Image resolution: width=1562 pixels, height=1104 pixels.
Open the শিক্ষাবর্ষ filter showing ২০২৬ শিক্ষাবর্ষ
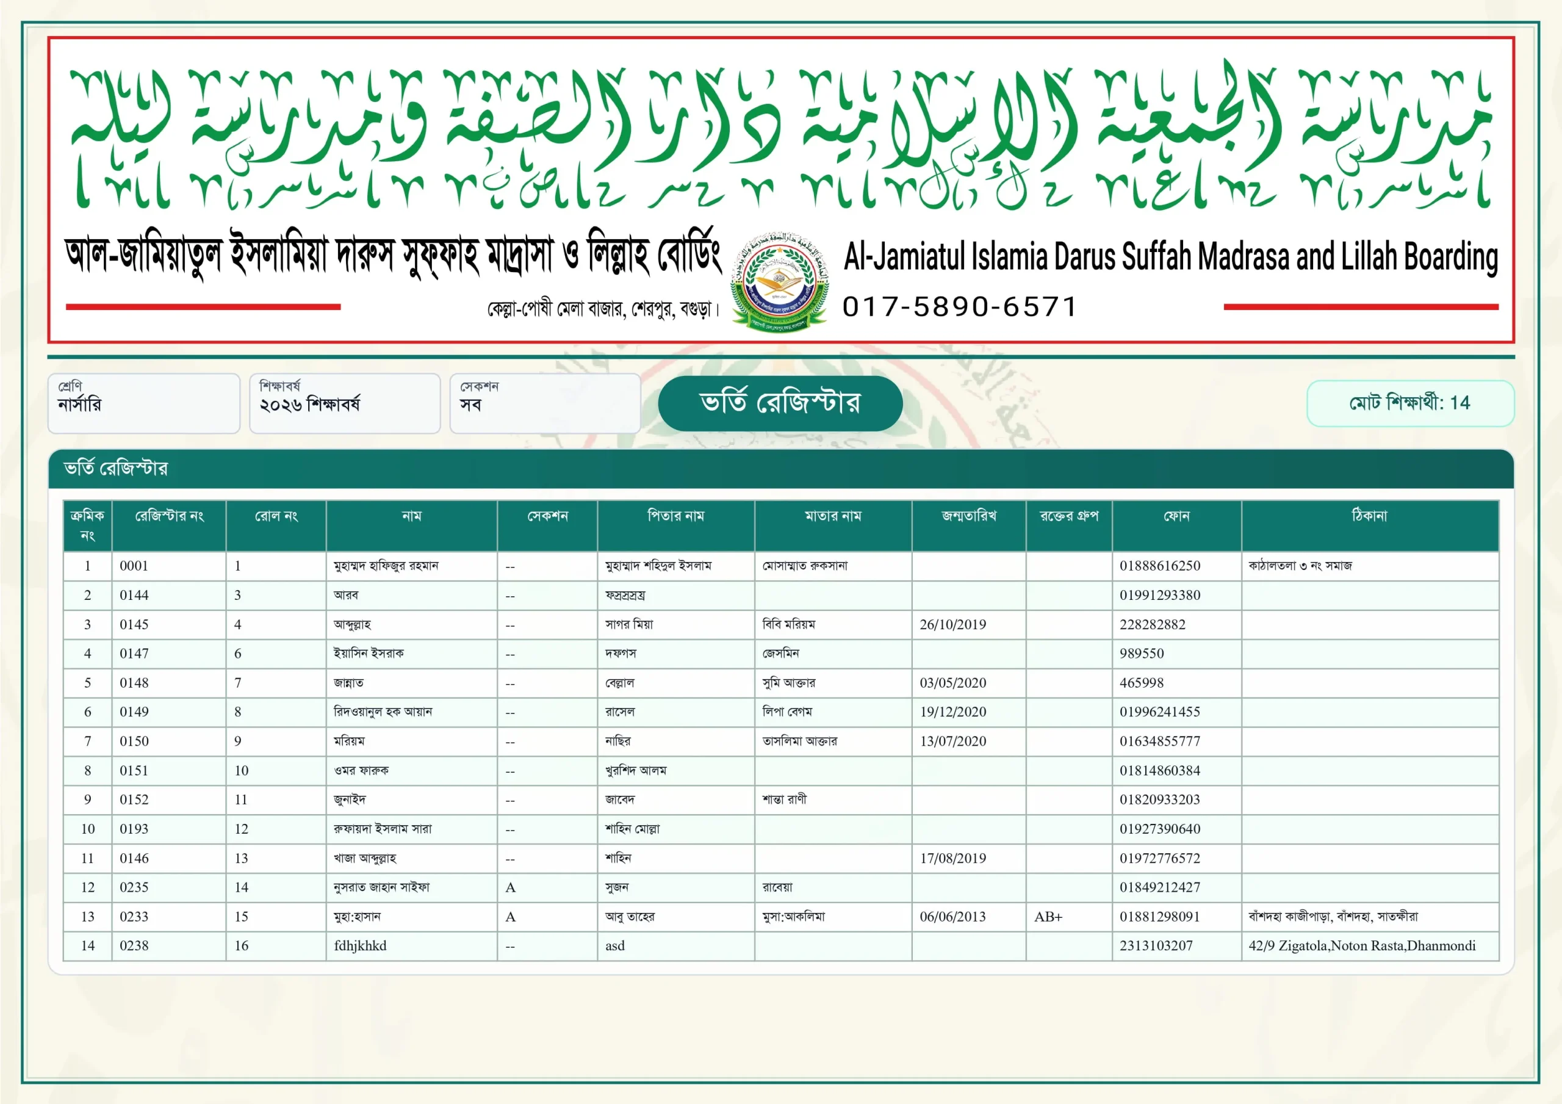click(x=345, y=403)
